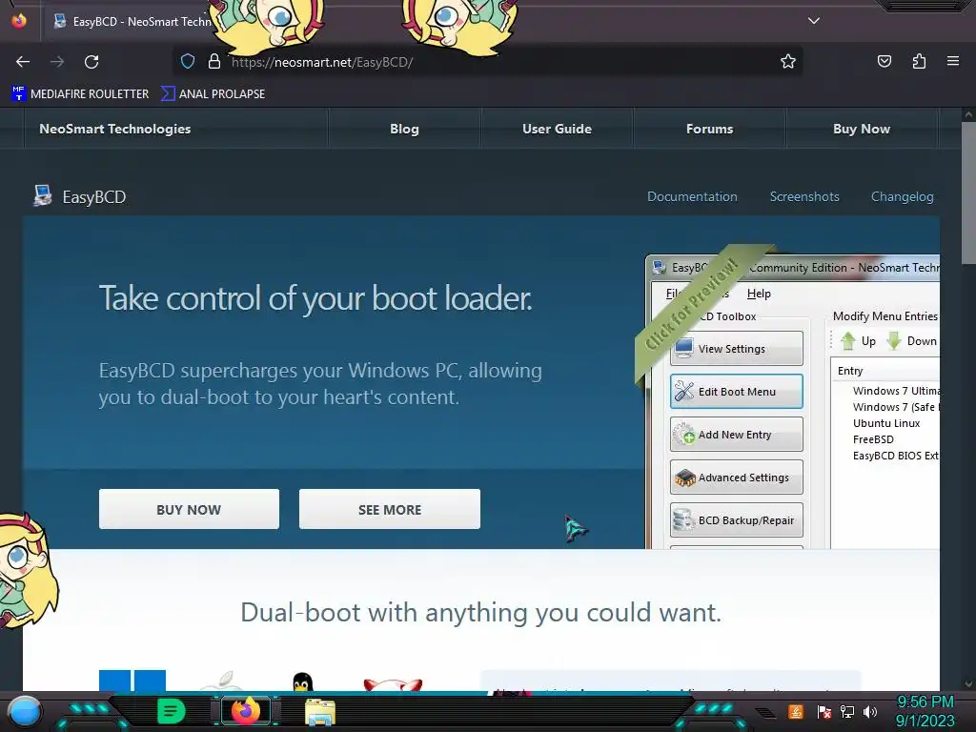Click the BUY NOW button
The image size is (976, 732).
189,509
